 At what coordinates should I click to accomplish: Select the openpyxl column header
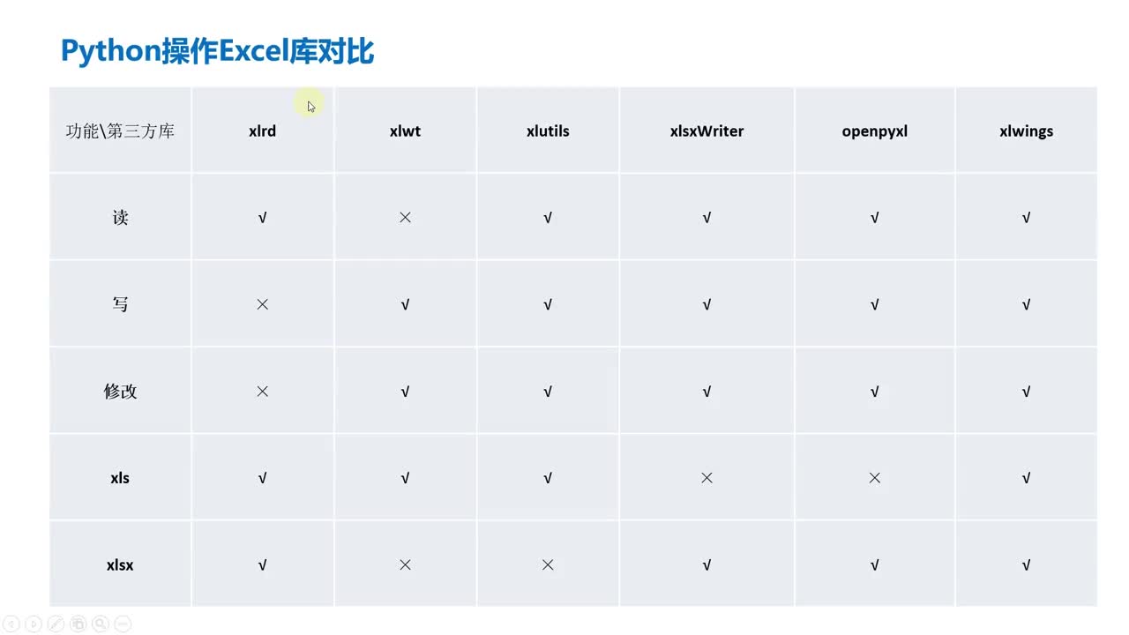(875, 131)
